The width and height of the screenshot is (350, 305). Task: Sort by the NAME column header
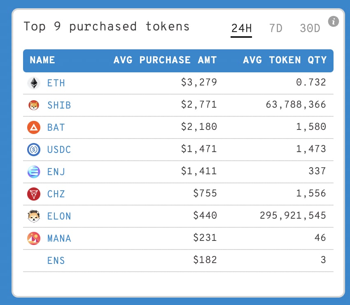click(42, 60)
